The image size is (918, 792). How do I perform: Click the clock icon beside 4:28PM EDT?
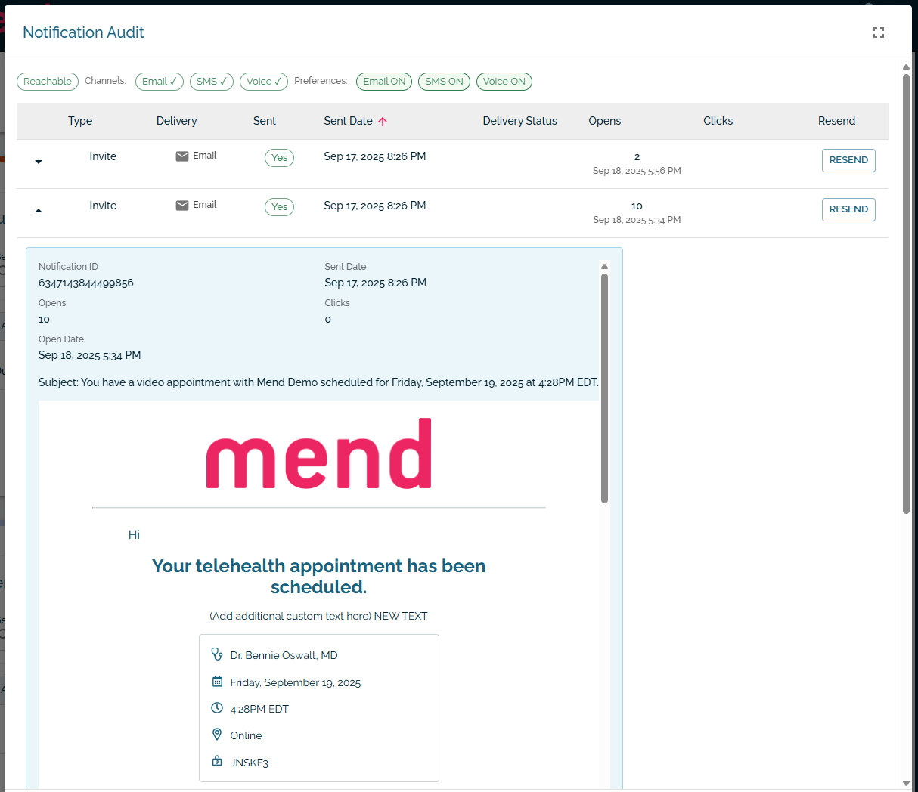(217, 708)
